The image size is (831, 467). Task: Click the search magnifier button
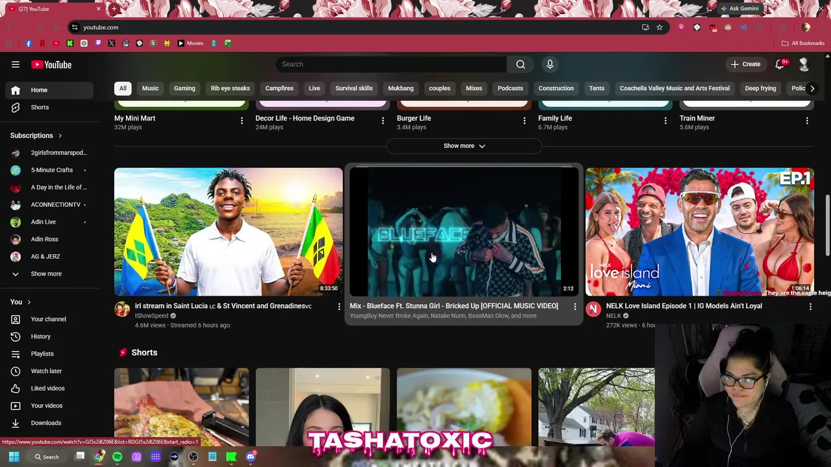tap(521, 64)
